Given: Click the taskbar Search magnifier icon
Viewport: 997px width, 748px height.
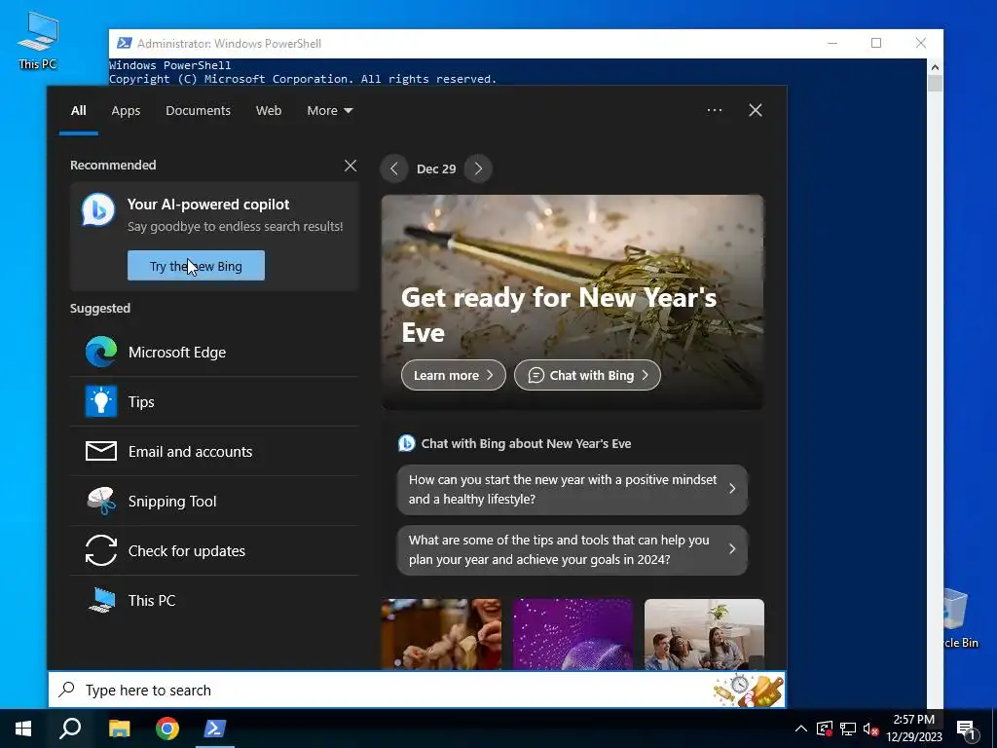Looking at the screenshot, I should point(70,729).
